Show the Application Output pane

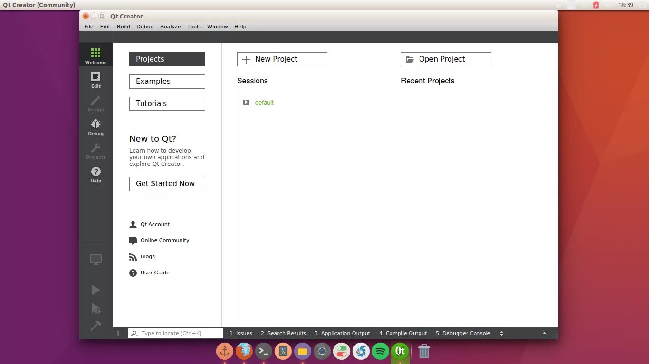pyautogui.click(x=342, y=333)
